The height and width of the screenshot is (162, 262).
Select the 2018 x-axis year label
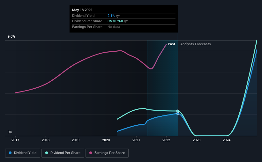pyautogui.click(x=46, y=140)
